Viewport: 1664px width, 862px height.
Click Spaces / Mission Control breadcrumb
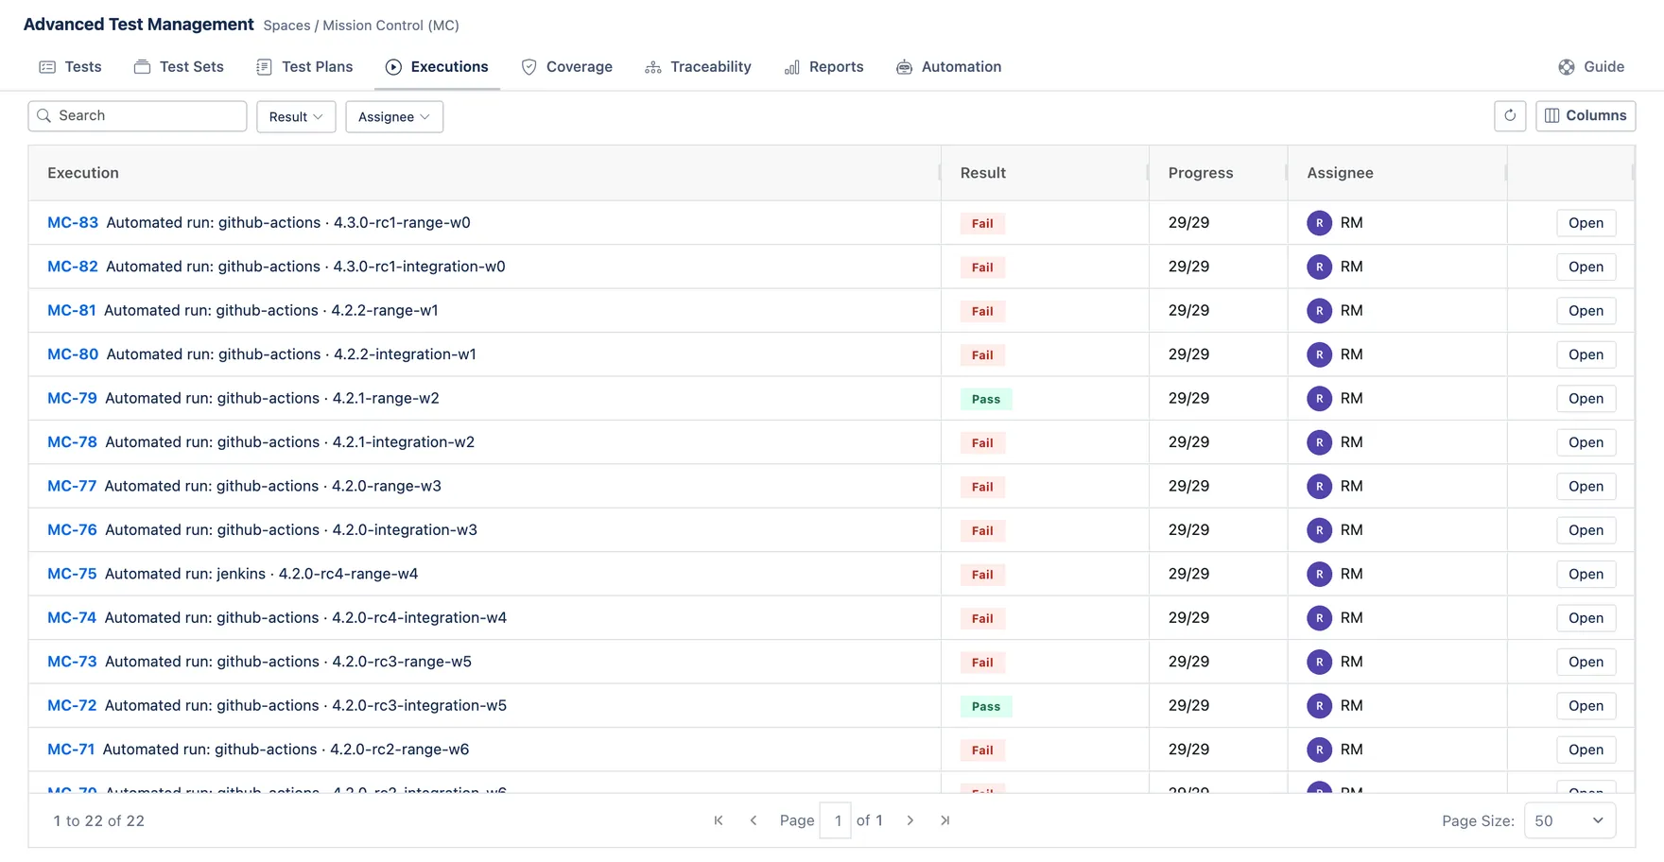pos(361,26)
